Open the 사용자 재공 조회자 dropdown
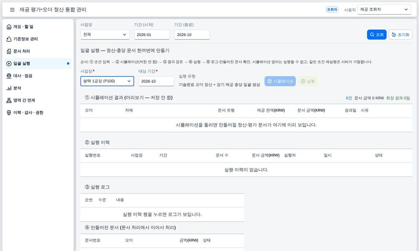Image resolution: width=419 pixels, height=251 pixels. [384, 10]
